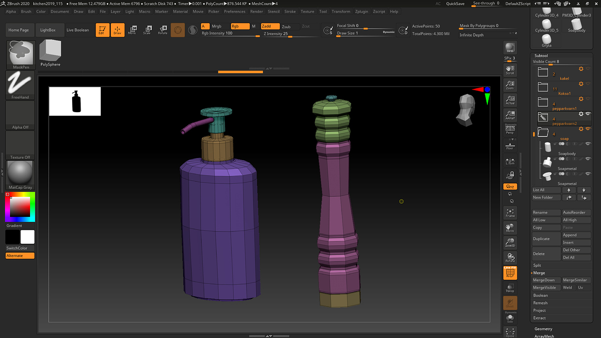Screen dimensions: 601x338
Task: Collapse the soap subtool folder
Action: click(543, 132)
